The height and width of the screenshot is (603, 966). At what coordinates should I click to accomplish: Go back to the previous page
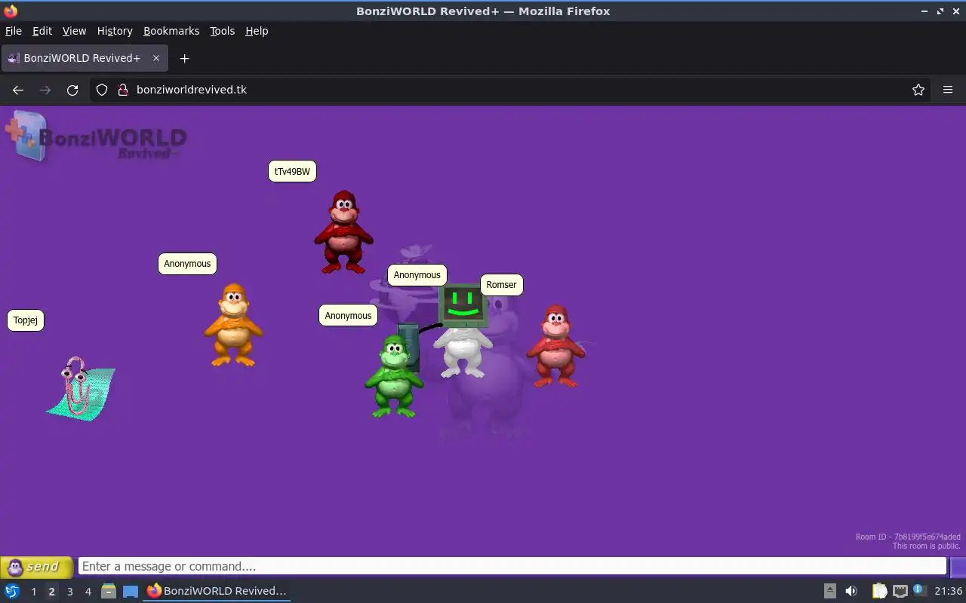(x=18, y=90)
